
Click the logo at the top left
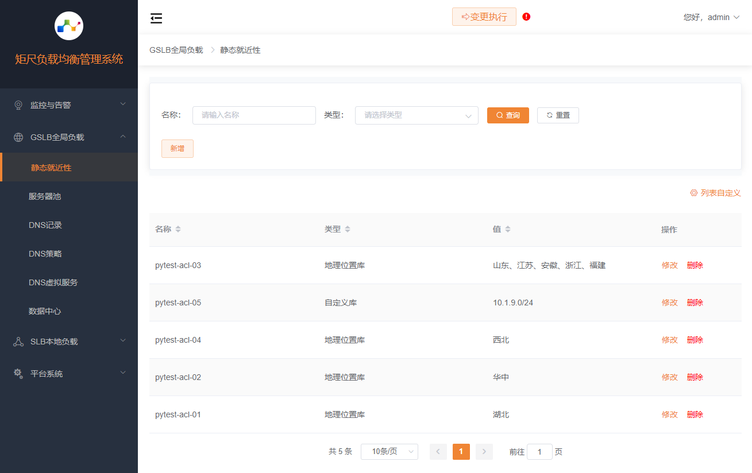(x=69, y=25)
